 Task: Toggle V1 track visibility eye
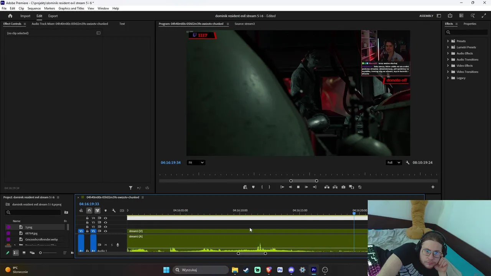click(105, 231)
